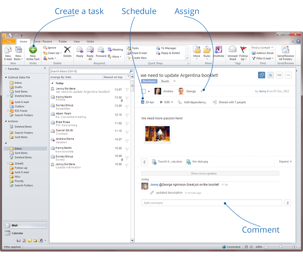This screenshot has width=303, height=257.
Task: Click the Add dependency icon
Action: pyautogui.click(x=180, y=102)
